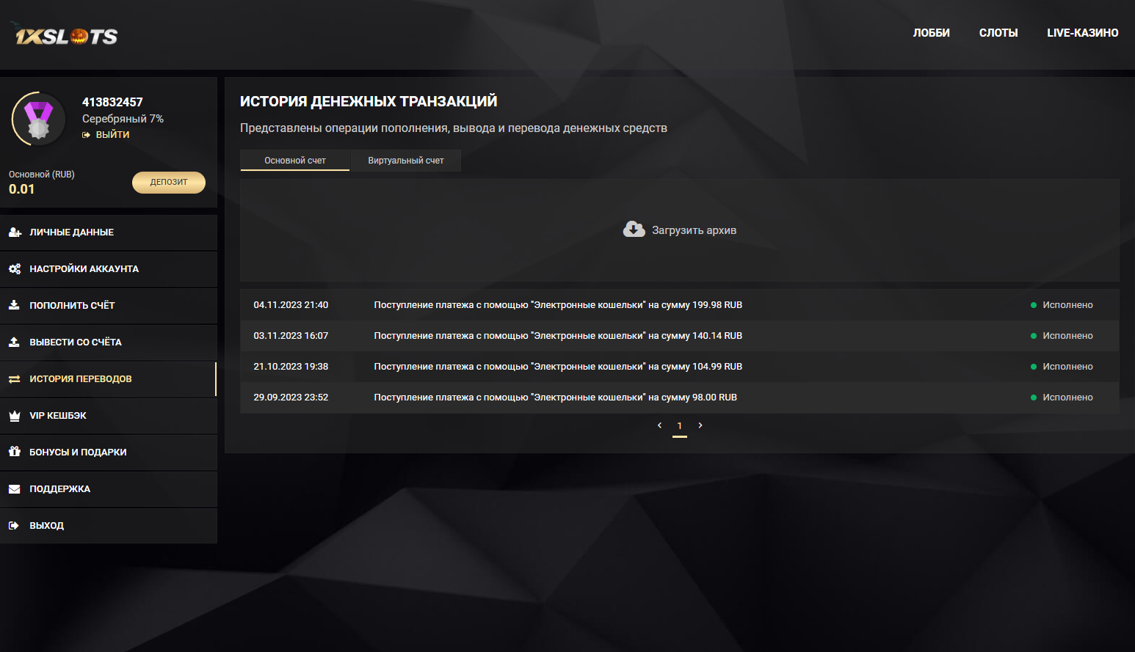
Task: Open БОНУСЫ И ПОДАРКИ menu item
Action: click(109, 453)
